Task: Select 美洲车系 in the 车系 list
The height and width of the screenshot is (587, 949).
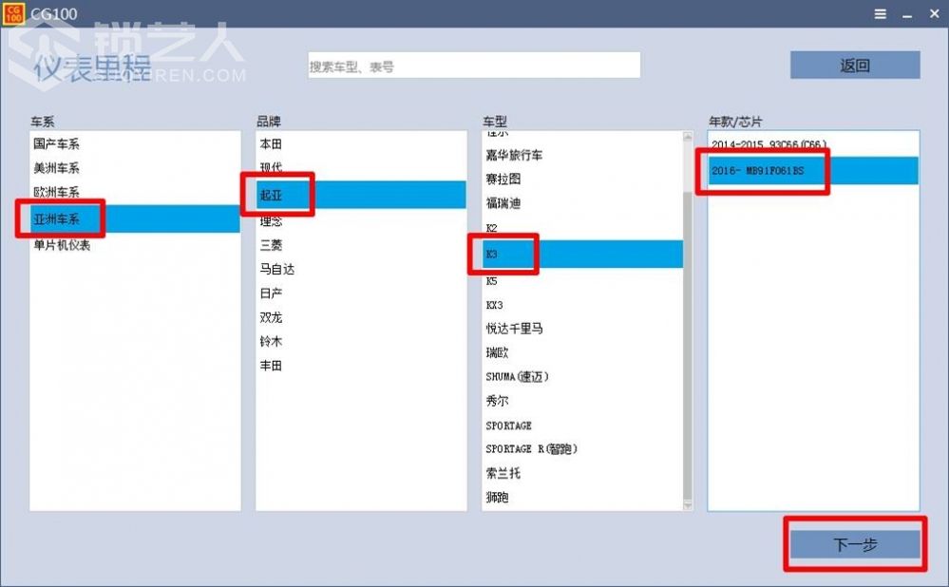Action: (135, 168)
